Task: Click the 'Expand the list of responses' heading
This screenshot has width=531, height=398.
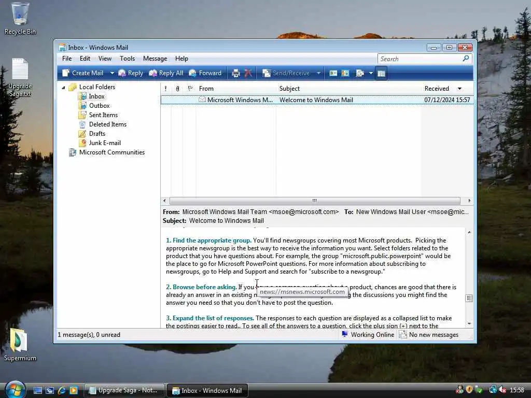Action: click(x=210, y=318)
